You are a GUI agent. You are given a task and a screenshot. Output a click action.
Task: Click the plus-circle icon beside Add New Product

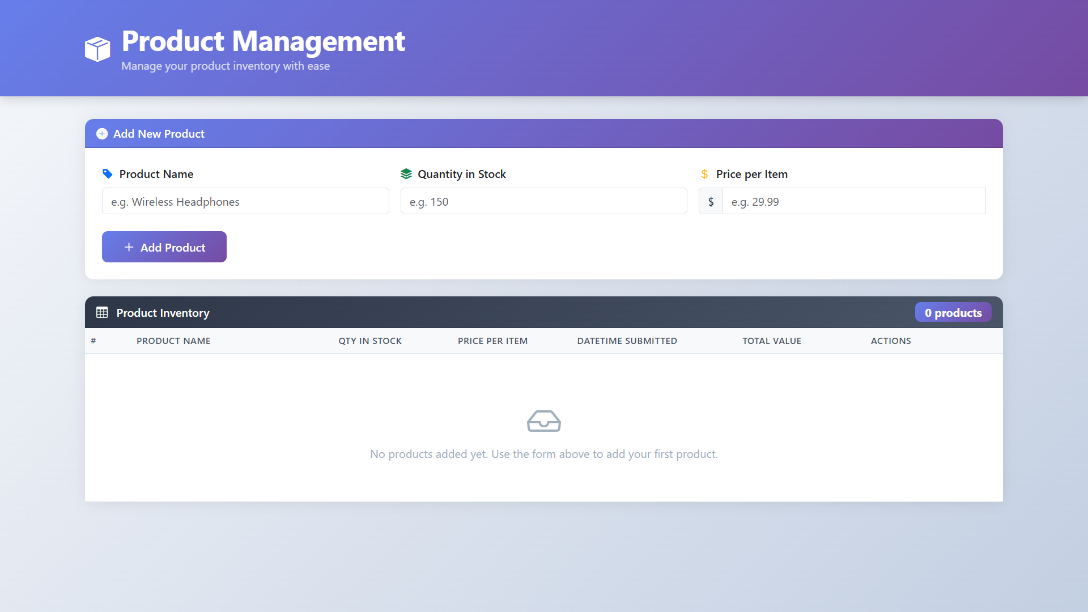(x=102, y=134)
